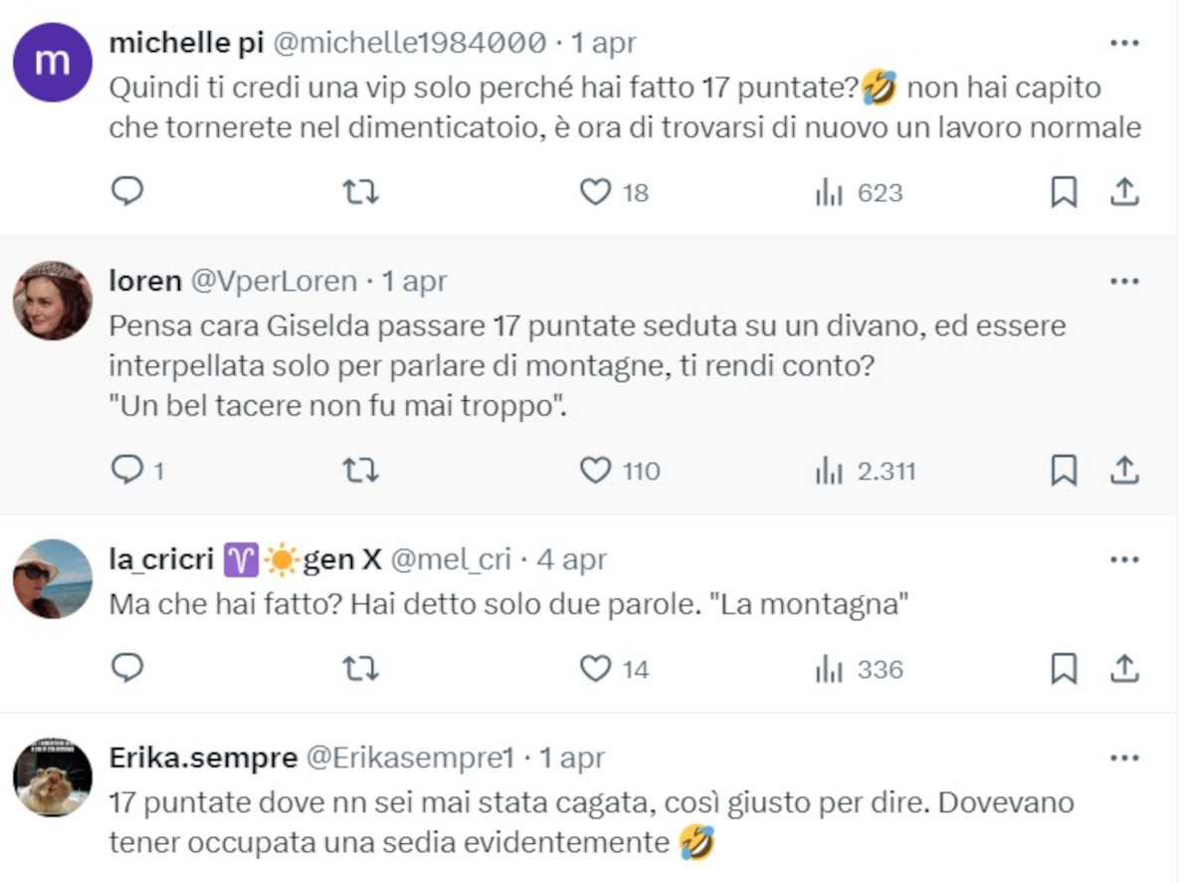The width and height of the screenshot is (1194, 883).
Task: Bookmark michelle pi's tweet
Action: click(x=1064, y=191)
